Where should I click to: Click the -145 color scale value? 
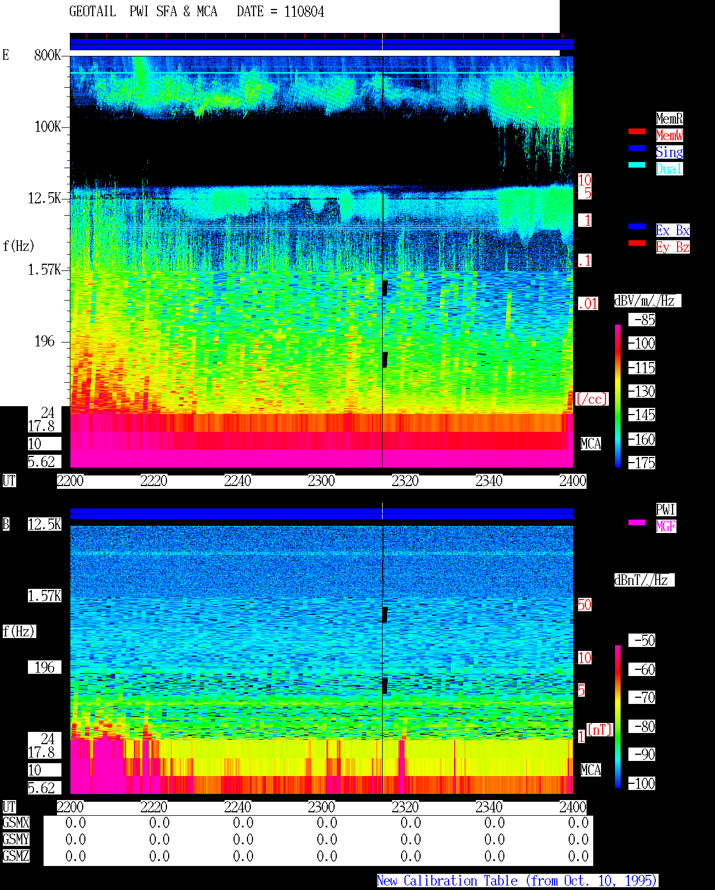click(x=642, y=415)
